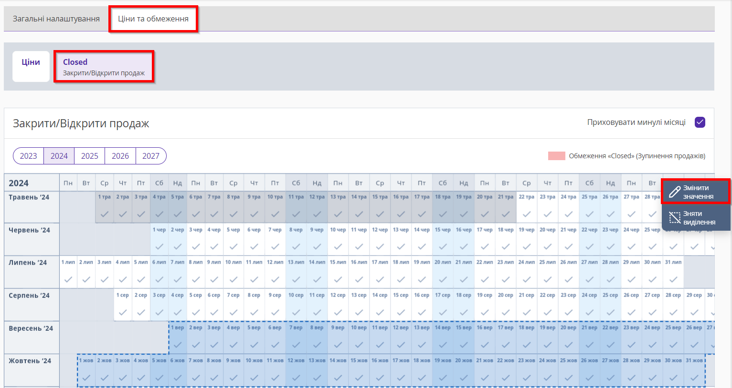Click the deselect icon for Зняти виділення
The image size is (732, 388).
coord(674,218)
